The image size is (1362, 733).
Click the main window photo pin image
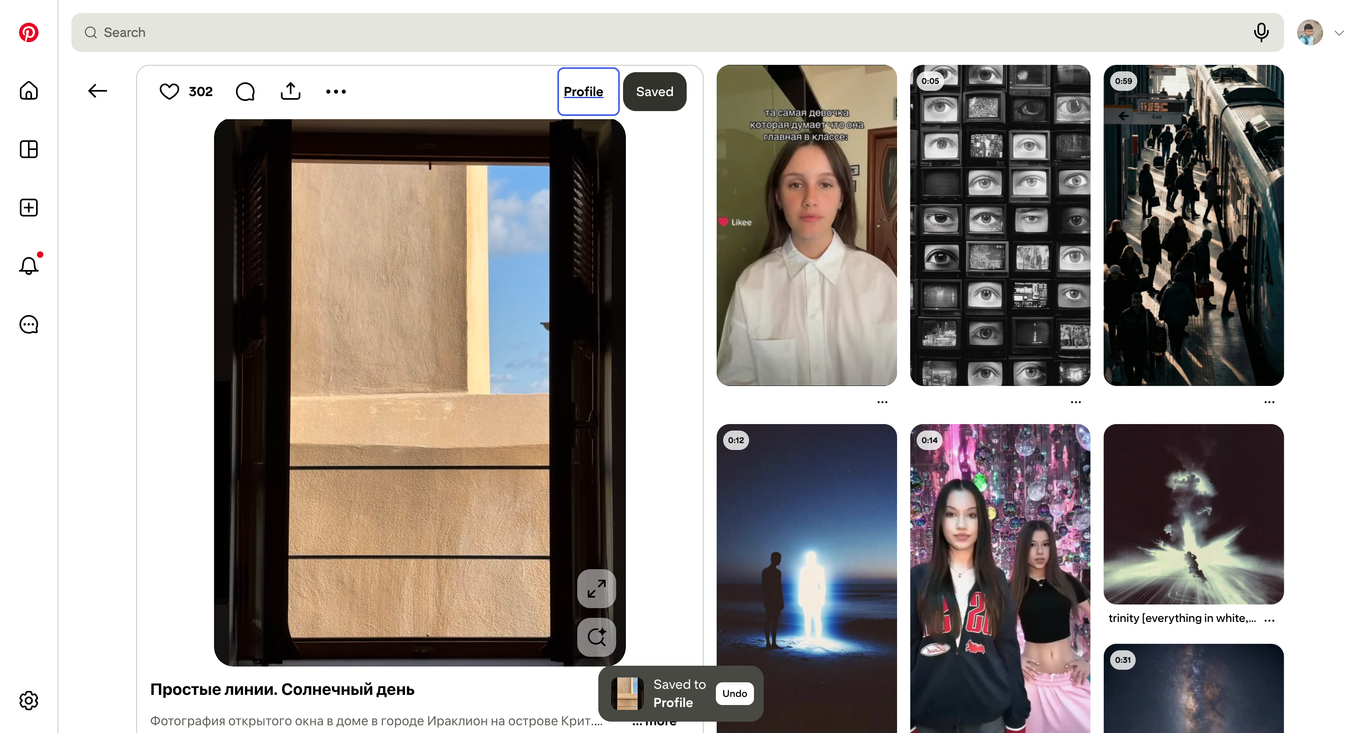pyautogui.click(x=420, y=392)
